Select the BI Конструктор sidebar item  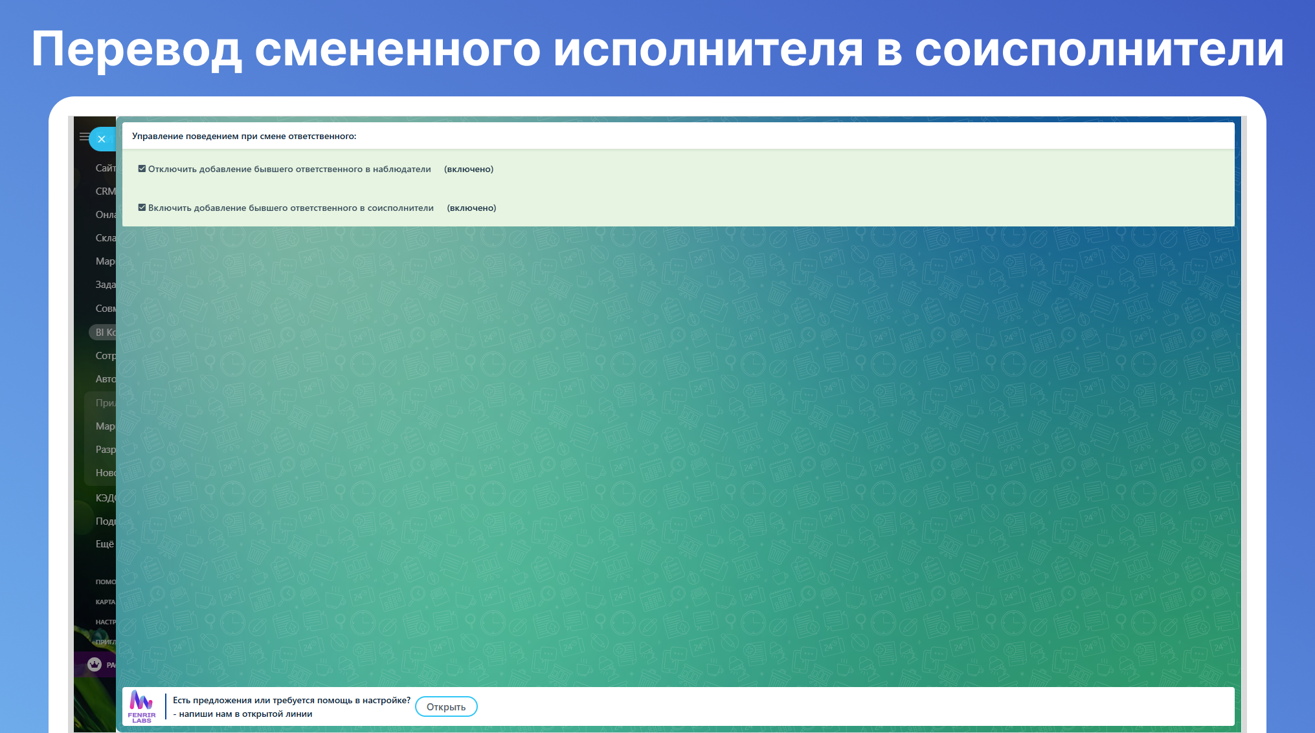(x=105, y=333)
